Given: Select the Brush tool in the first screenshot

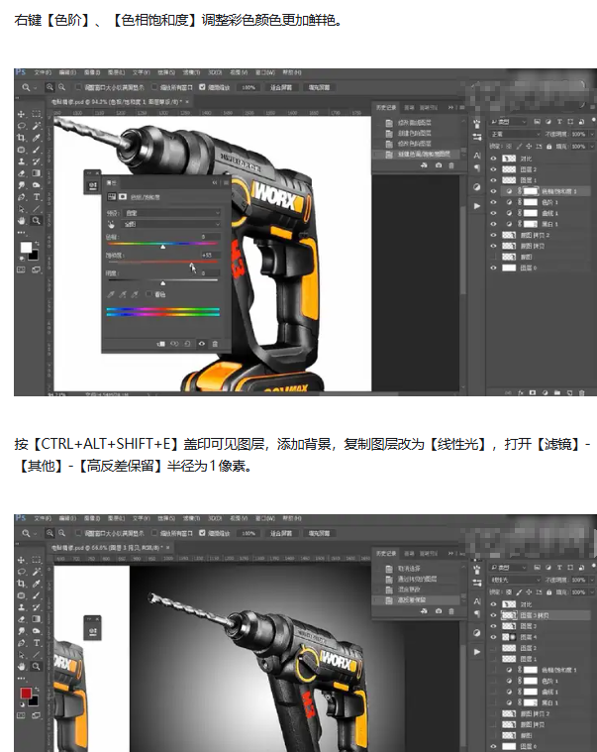Looking at the screenshot, I should point(37,150).
